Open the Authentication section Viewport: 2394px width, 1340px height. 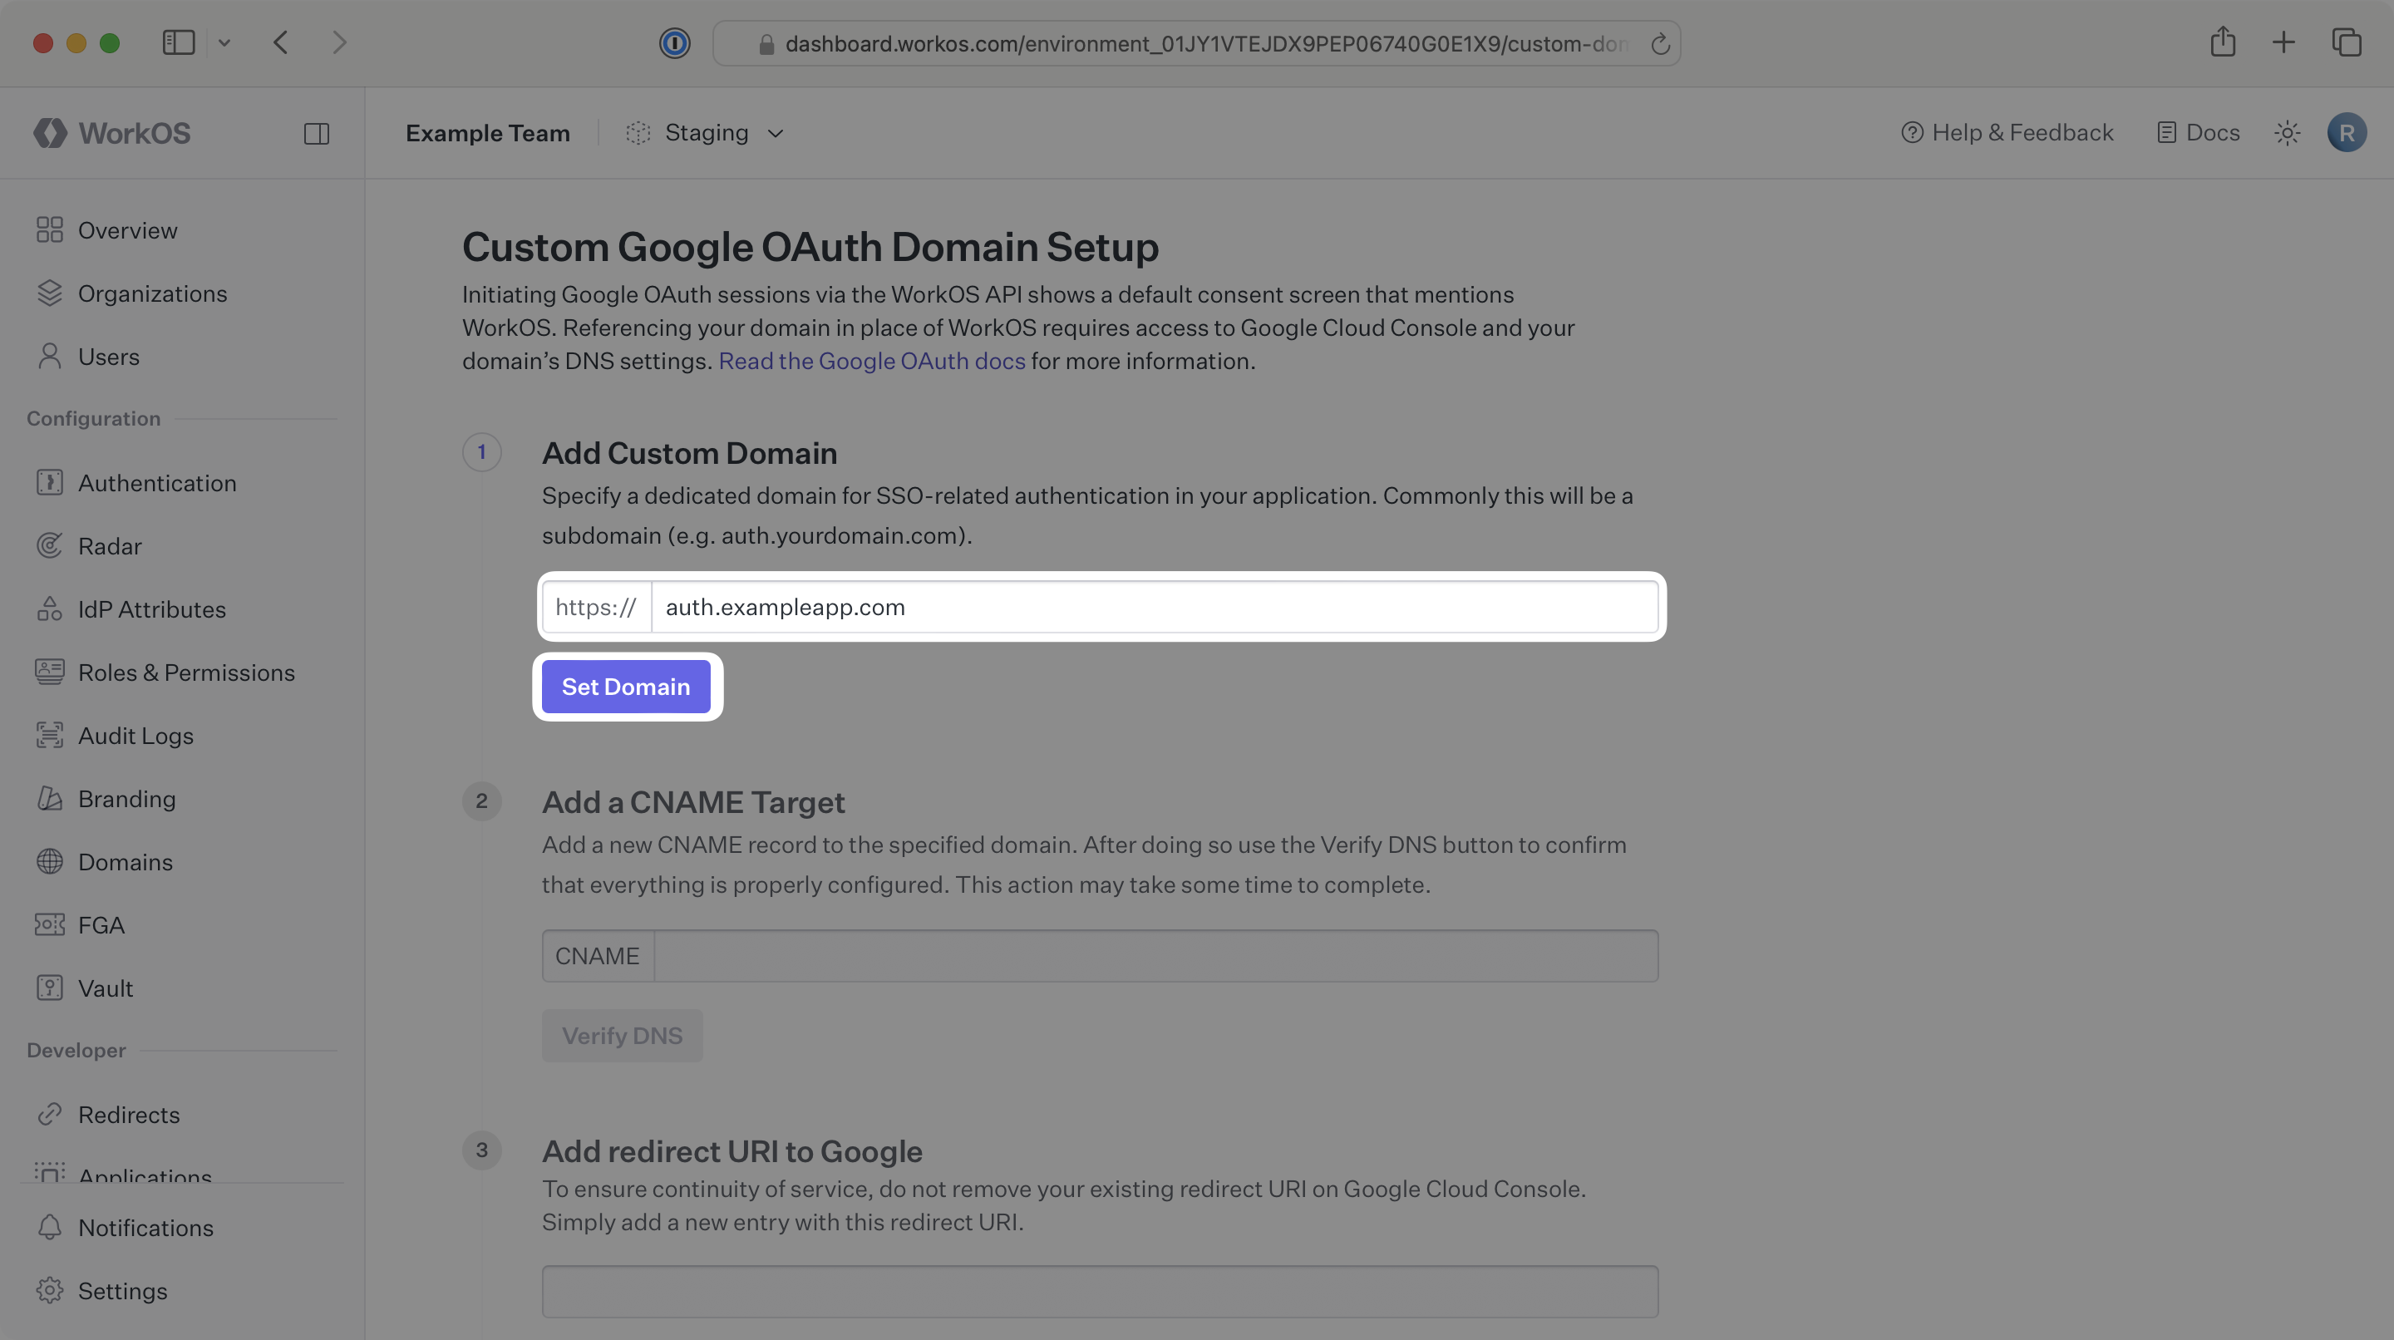156,482
